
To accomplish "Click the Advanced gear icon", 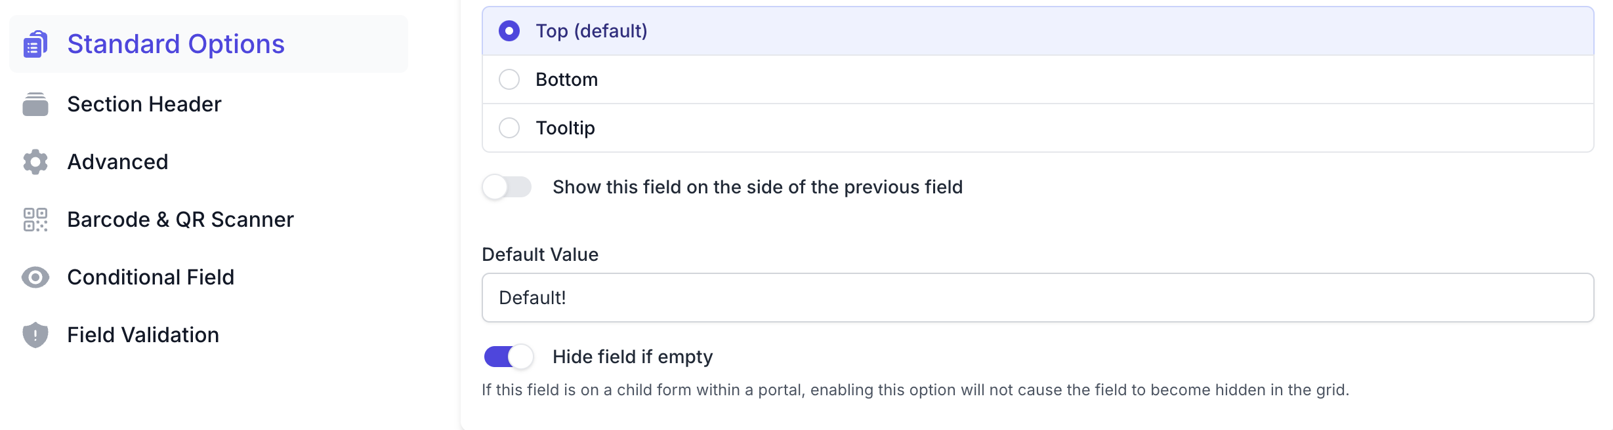I will point(35,162).
